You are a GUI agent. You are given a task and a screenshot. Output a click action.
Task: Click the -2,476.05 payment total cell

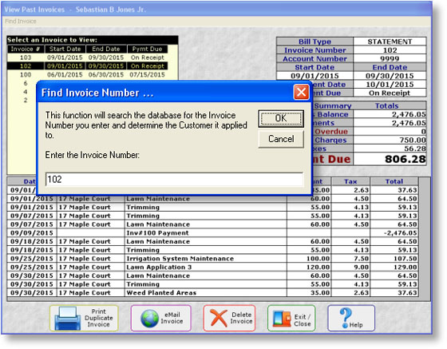pyautogui.click(x=394, y=233)
